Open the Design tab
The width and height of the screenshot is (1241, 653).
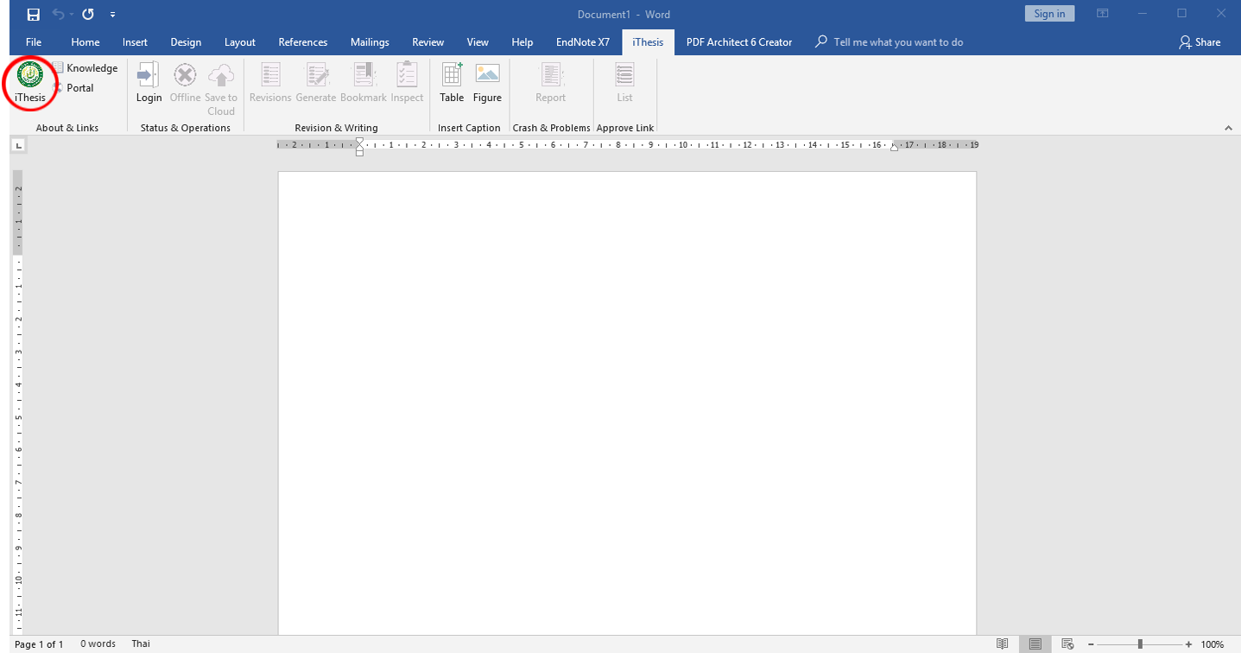click(x=186, y=42)
